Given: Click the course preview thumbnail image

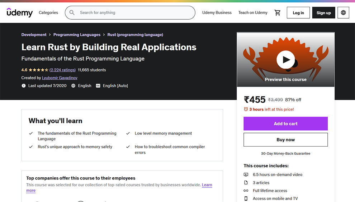Looking at the screenshot, I should (x=285, y=60).
